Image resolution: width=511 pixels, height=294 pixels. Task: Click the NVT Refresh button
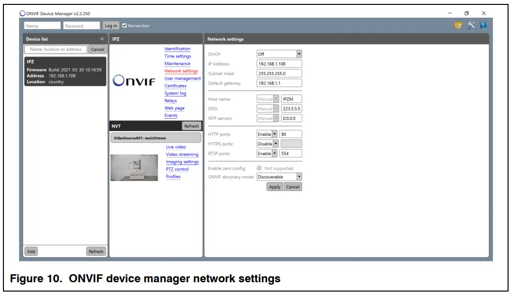[191, 126]
